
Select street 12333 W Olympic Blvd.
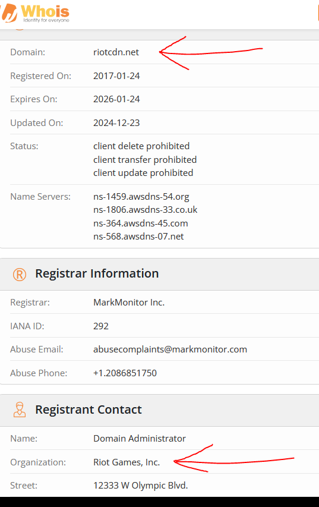[x=141, y=486]
